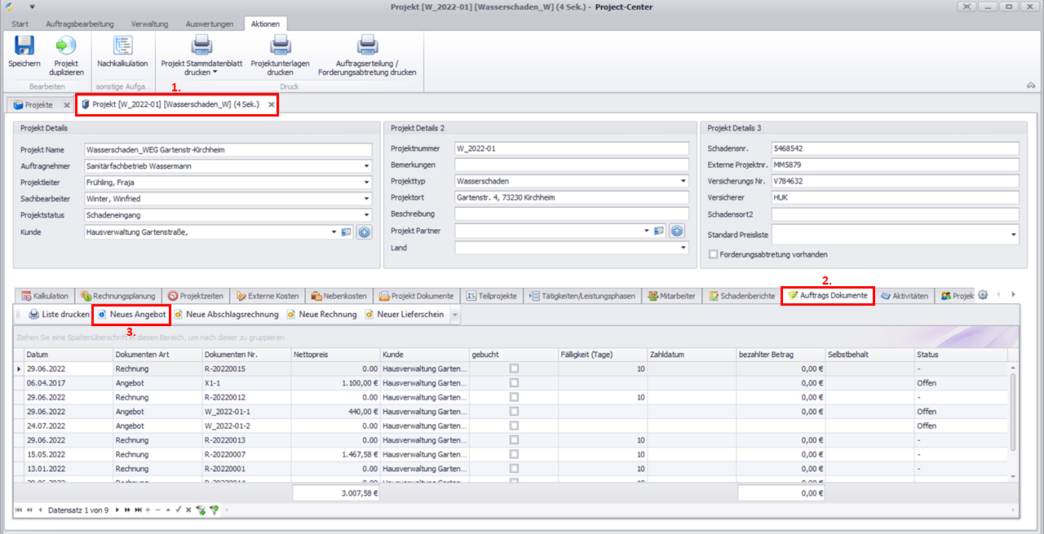The height and width of the screenshot is (534, 1044).
Task: Click Projektunterlagen drucken printer icon
Action: point(280,46)
